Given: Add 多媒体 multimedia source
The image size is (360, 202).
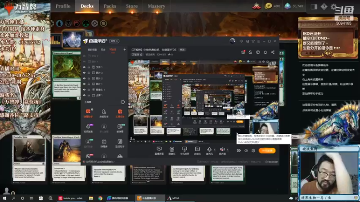Looking at the screenshot, I should pos(197,151).
